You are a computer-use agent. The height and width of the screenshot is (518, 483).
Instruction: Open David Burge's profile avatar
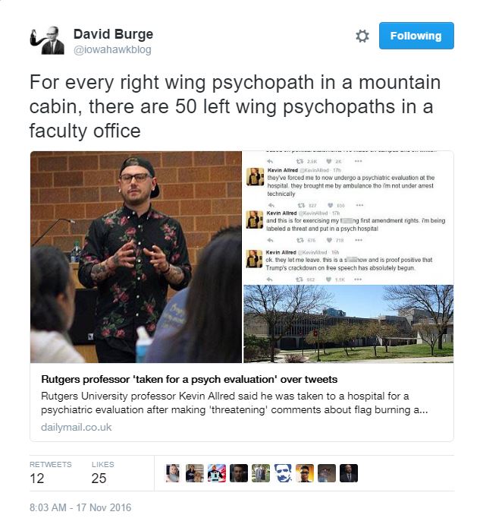48,40
